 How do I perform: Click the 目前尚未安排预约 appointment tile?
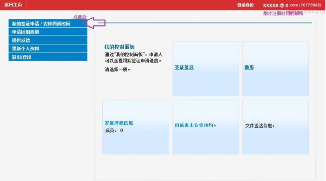195,125
